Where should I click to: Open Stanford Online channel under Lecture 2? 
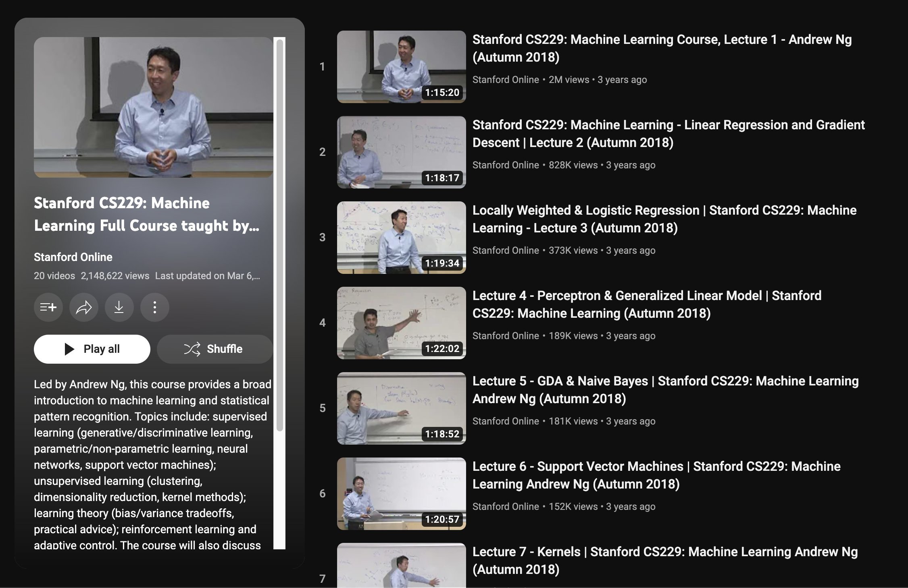[x=506, y=165]
